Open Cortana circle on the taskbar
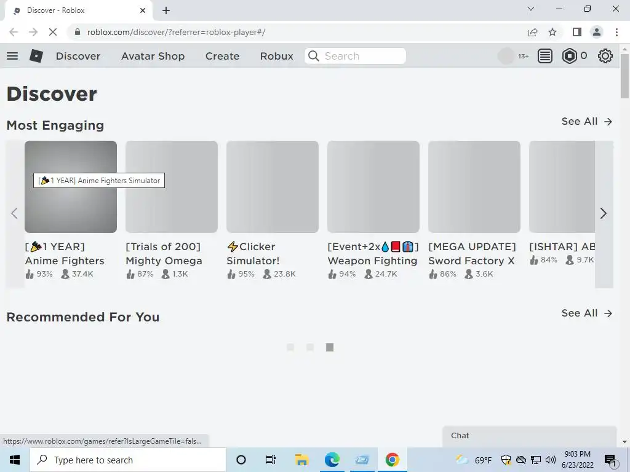Viewport: 630px width, 472px height. point(241,460)
